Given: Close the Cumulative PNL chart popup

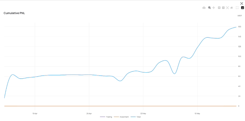Looking at the screenshot, I should (x=242, y=3).
